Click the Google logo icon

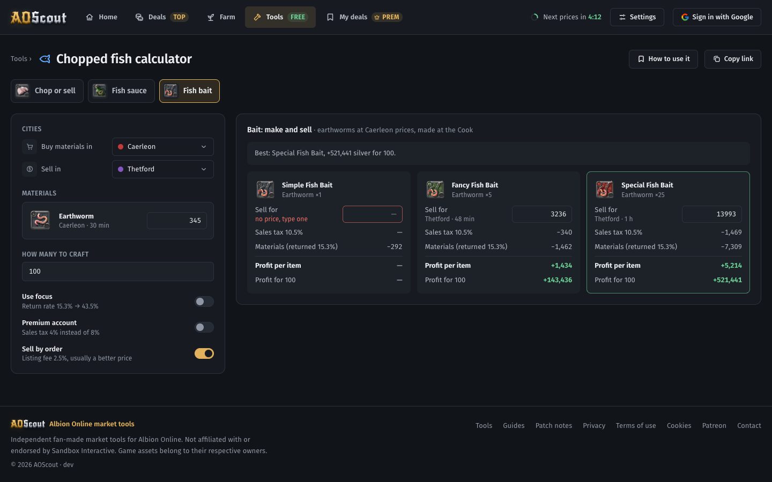tap(685, 17)
